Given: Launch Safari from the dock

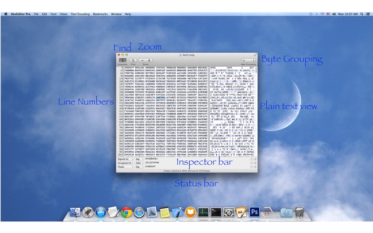Looking at the screenshot, I should (x=139, y=212).
